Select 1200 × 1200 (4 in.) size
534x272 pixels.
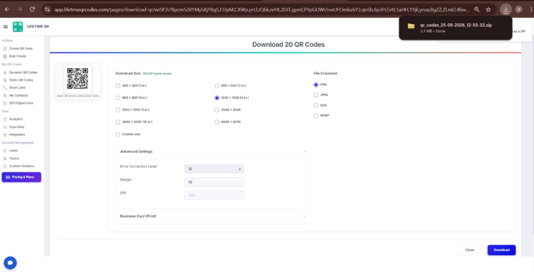pos(217,98)
